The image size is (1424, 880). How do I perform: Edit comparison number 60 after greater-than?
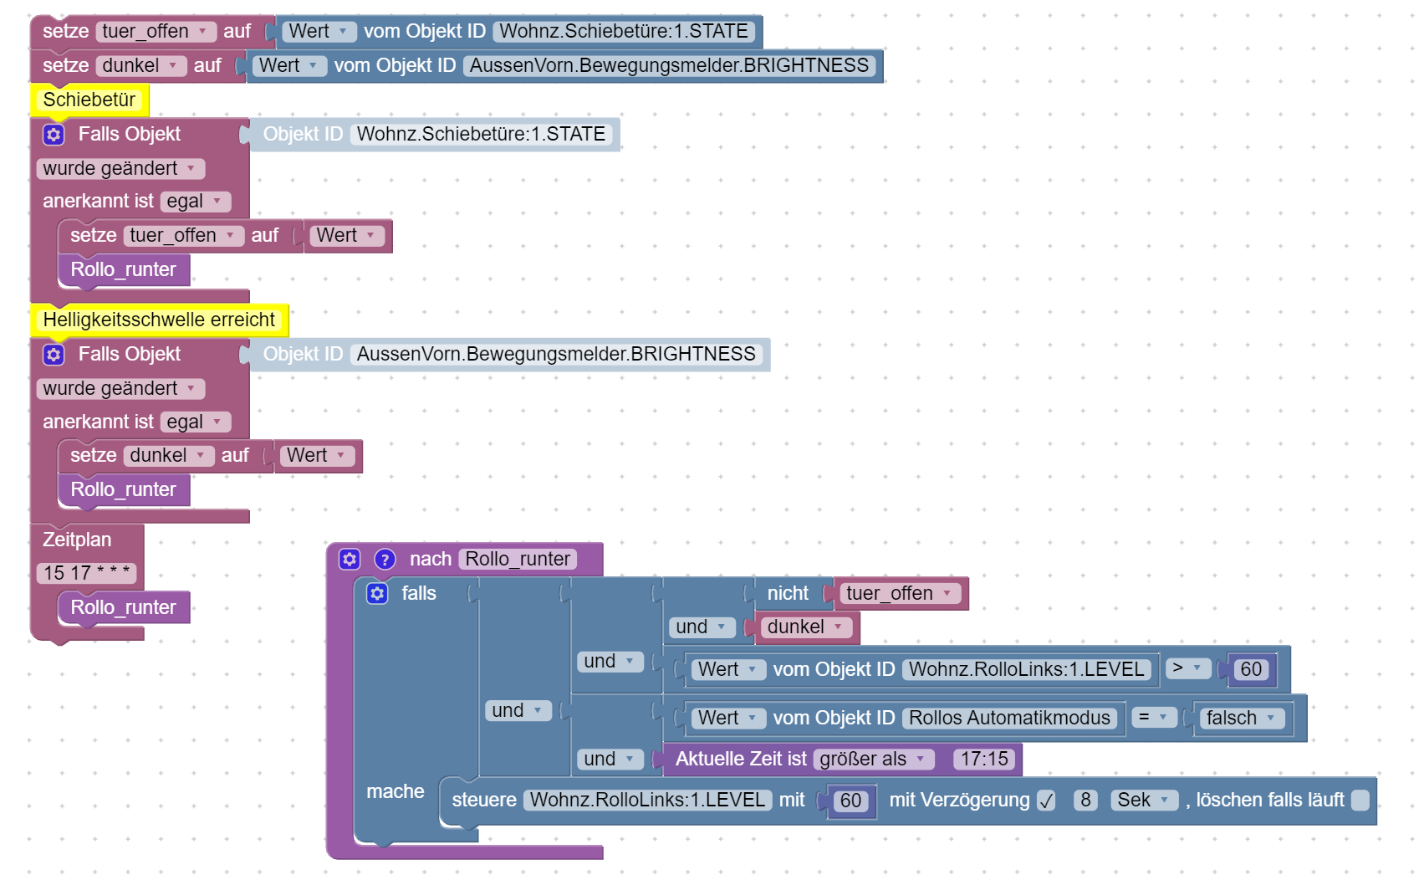pyautogui.click(x=1251, y=670)
